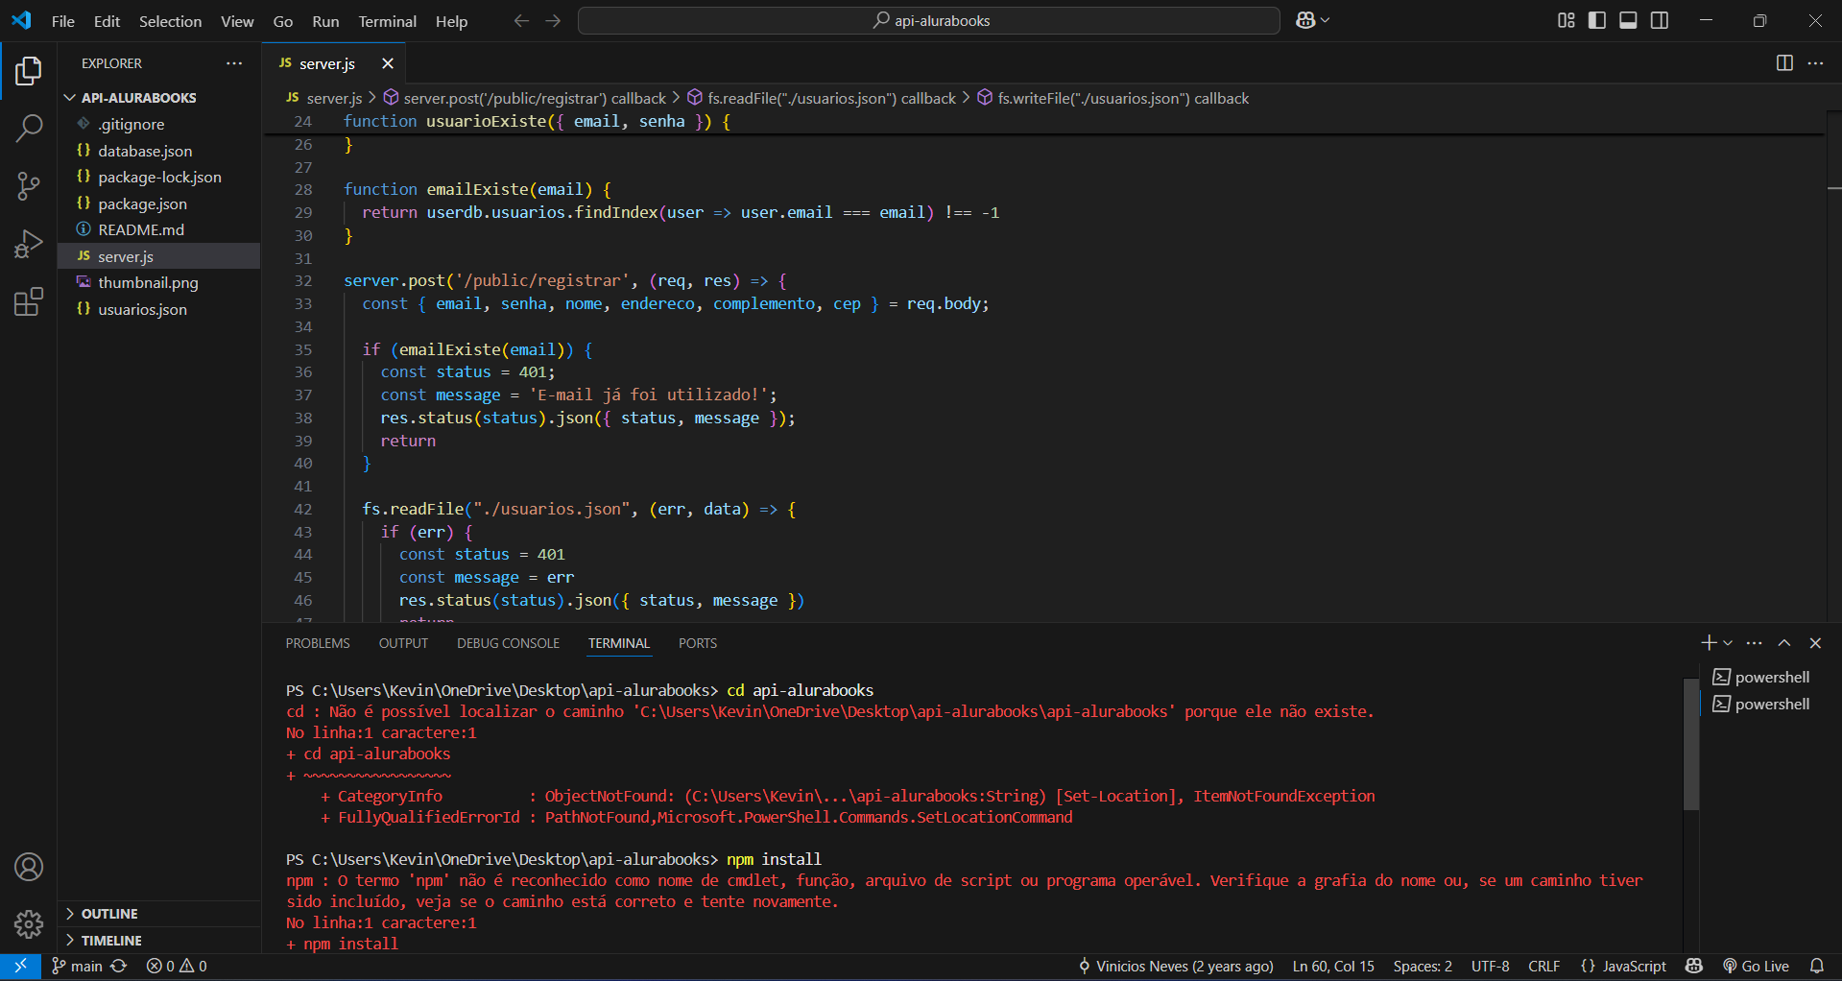Click the Copilot icon in title bar
Viewport: 1842px width, 981px height.
[x=1305, y=20]
